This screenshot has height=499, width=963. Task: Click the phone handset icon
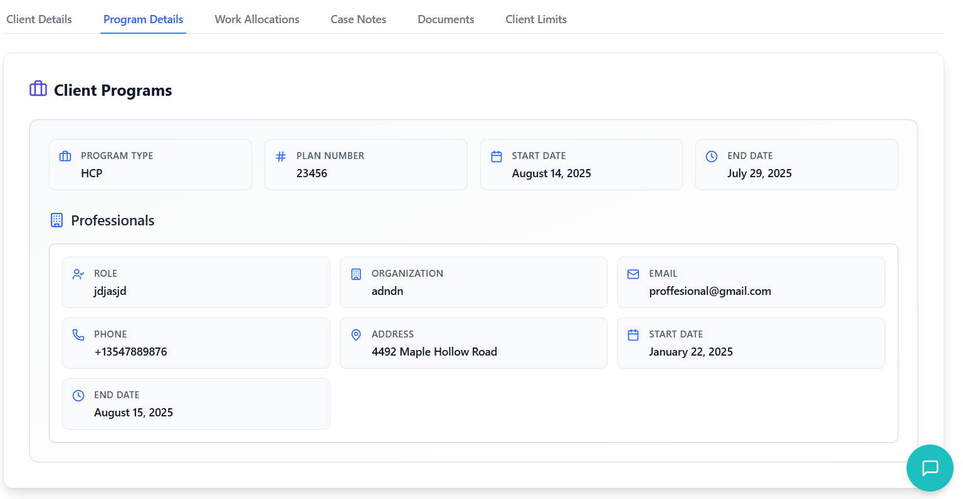[78, 335]
